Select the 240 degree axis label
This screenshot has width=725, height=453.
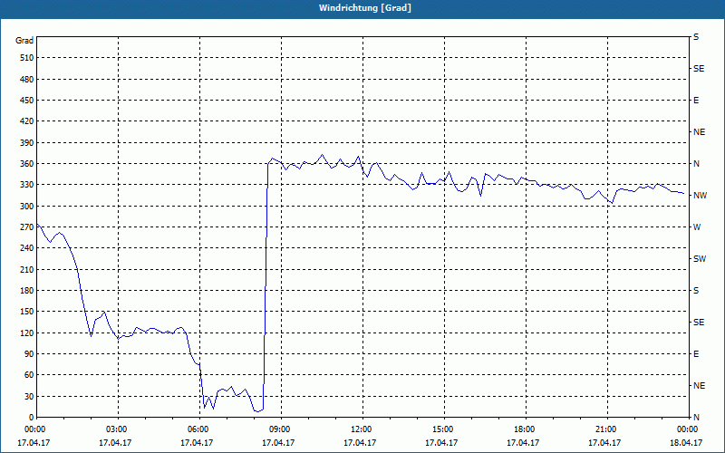(27, 247)
